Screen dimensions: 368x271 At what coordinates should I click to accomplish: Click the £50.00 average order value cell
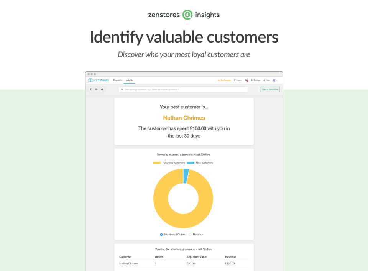[x=191, y=263]
